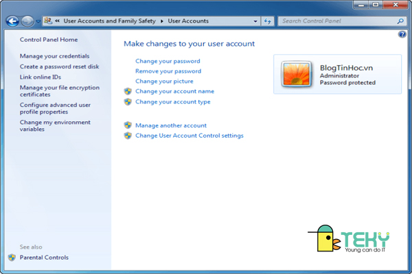Open Change User Account Control settings

[x=190, y=136]
